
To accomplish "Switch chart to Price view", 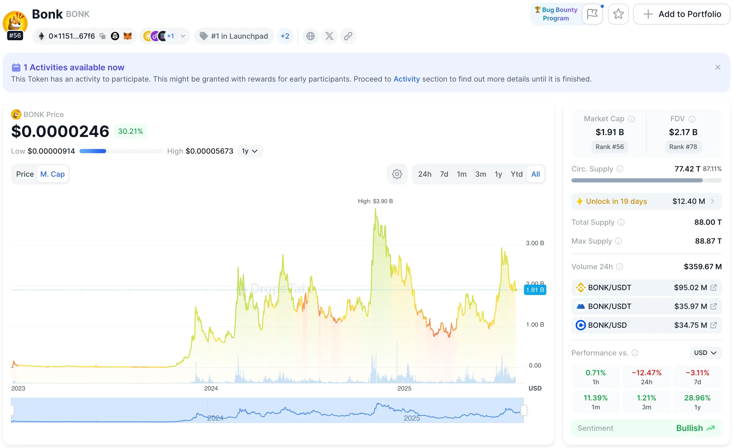I will (25, 174).
